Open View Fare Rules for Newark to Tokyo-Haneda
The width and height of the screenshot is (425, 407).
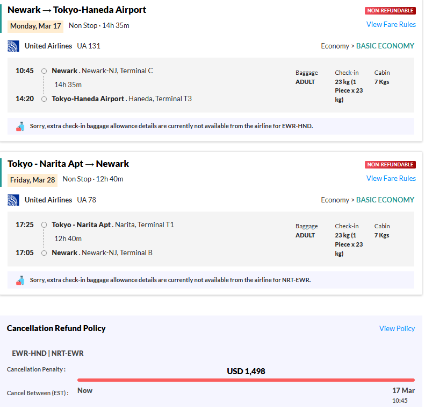[391, 24]
